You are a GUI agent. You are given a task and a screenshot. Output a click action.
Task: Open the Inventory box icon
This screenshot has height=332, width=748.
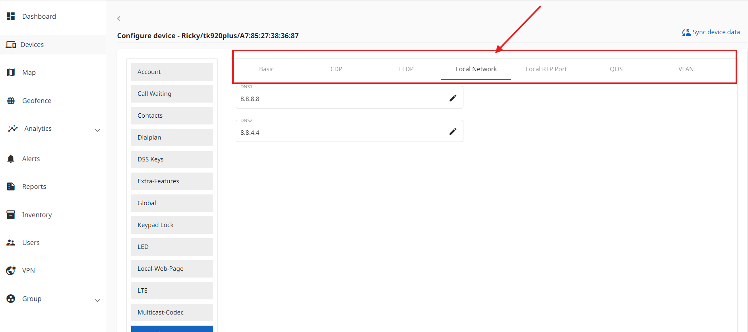11,215
